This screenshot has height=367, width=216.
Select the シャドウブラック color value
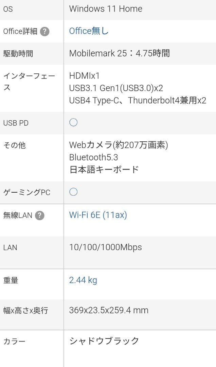coord(105,340)
